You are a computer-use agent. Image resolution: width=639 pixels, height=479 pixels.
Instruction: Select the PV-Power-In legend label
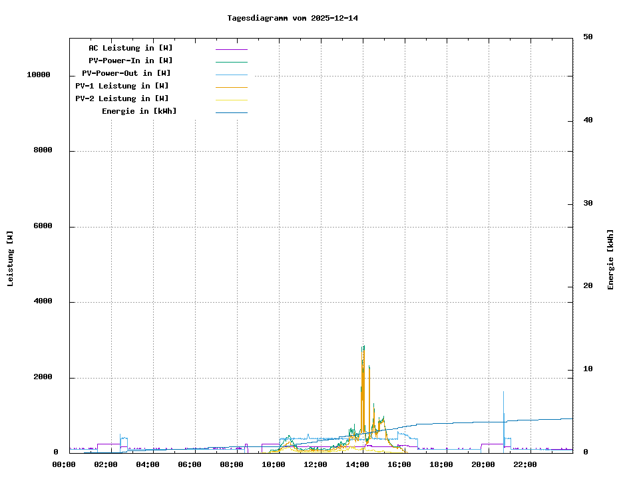coord(130,61)
